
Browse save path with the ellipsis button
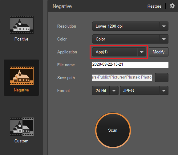[162, 78]
